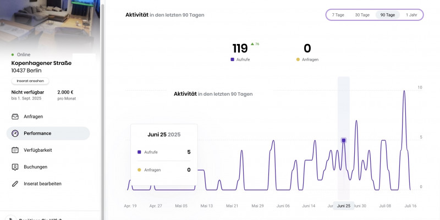The image size is (440, 220).
Task: Click the Inserat ansehen button
Action: click(30, 81)
